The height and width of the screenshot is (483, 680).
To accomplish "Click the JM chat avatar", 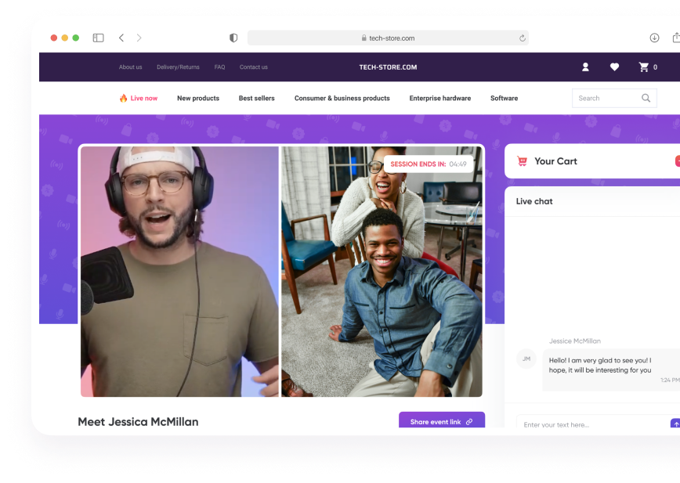I will click(526, 359).
